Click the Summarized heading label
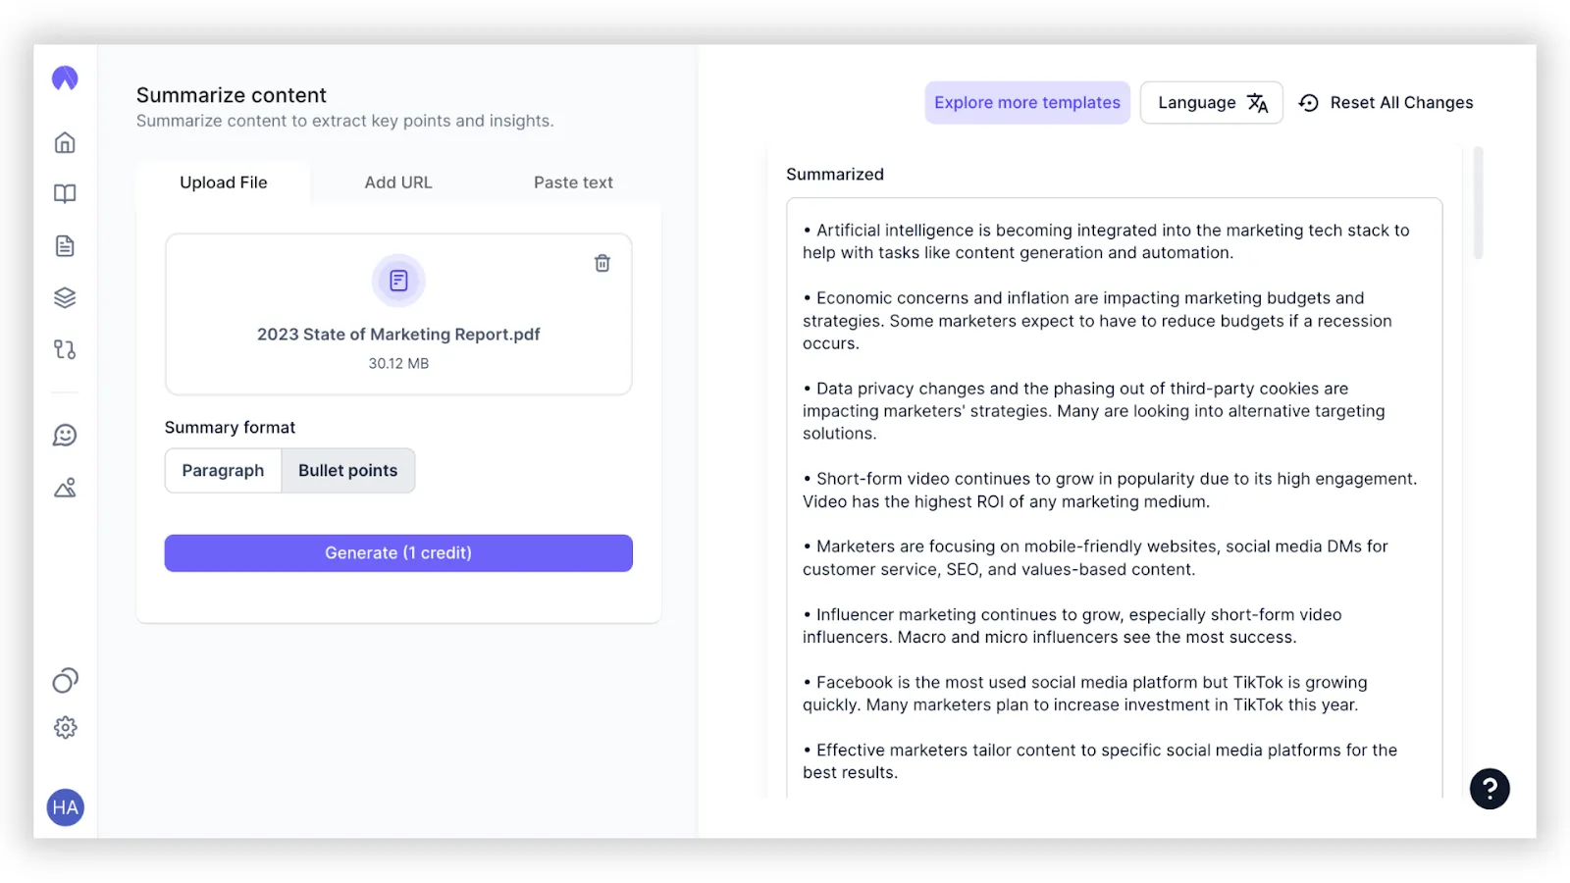1570x883 pixels. coord(835,175)
